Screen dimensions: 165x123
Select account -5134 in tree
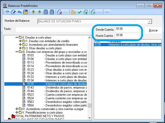pos(55,80)
